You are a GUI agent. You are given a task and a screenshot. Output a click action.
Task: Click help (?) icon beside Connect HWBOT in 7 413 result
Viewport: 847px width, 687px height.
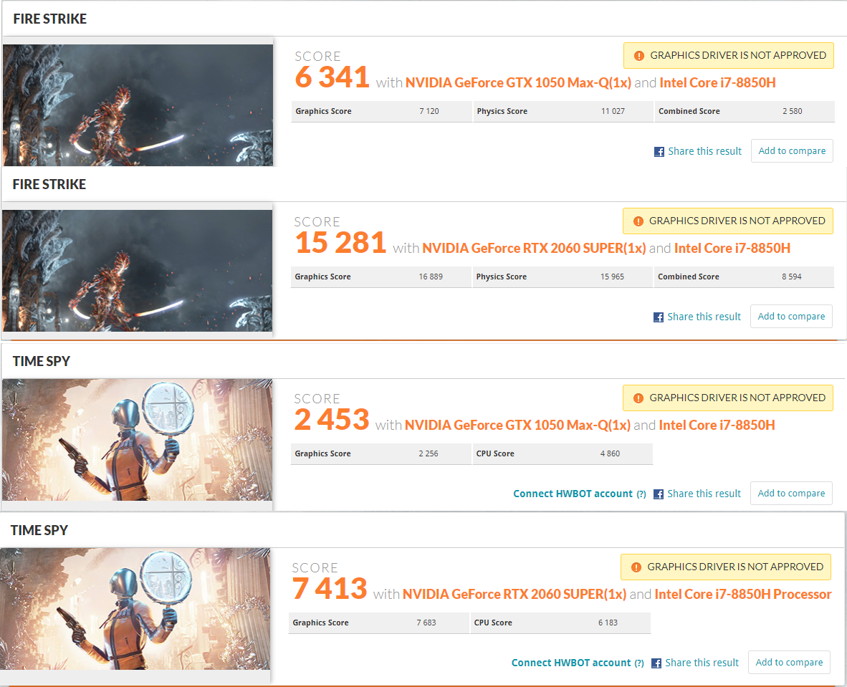click(639, 663)
